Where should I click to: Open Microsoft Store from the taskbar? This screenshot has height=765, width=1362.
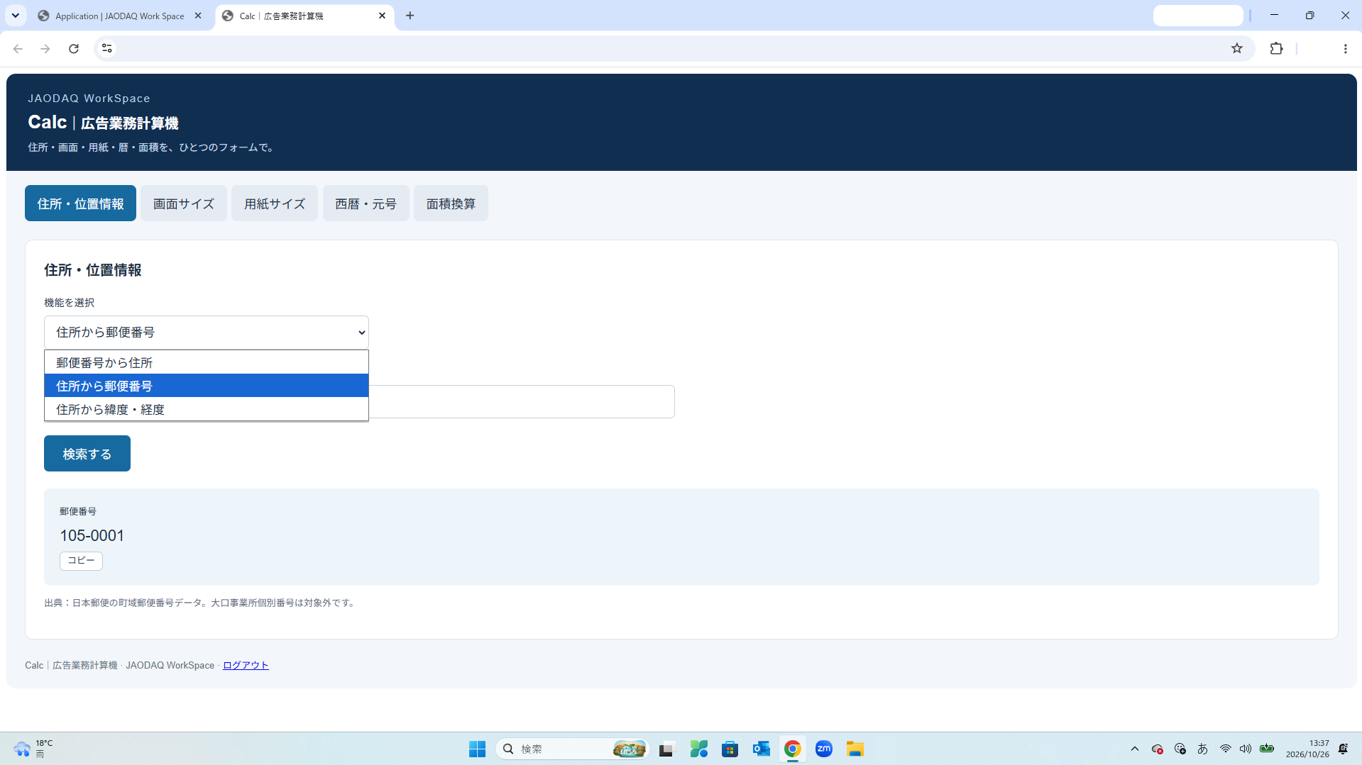click(730, 749)
